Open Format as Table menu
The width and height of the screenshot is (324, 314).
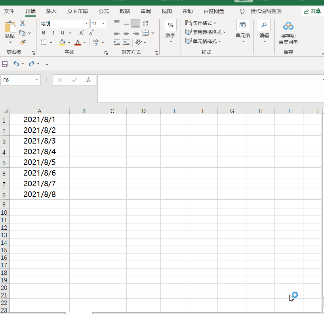(x=206, y=32)
